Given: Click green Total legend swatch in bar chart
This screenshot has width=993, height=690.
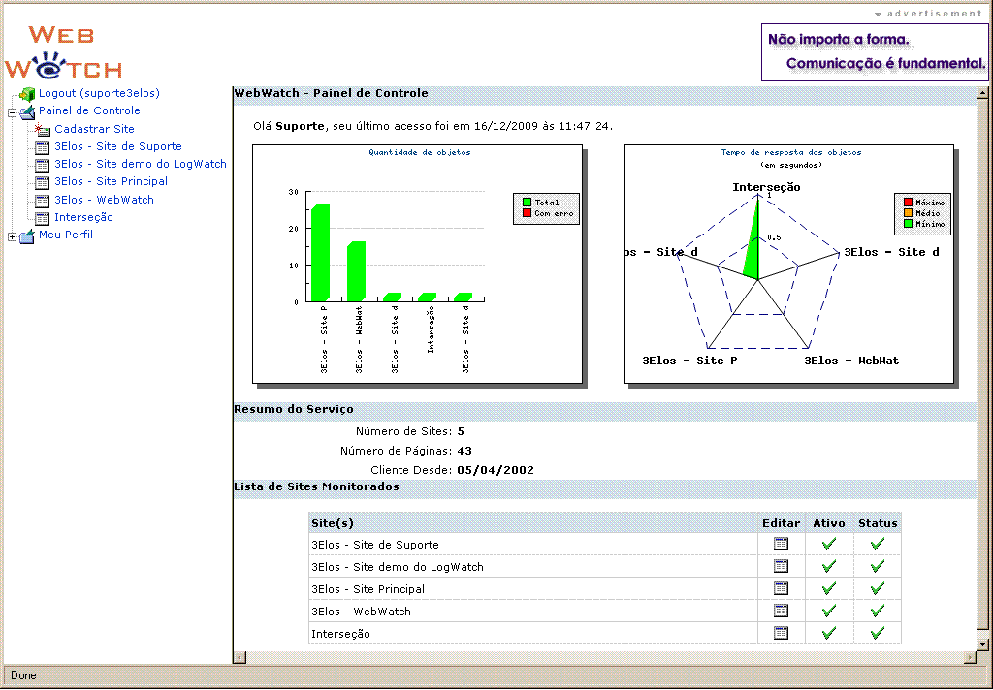Looking at the screenshot, I should [x=527, y=203].
